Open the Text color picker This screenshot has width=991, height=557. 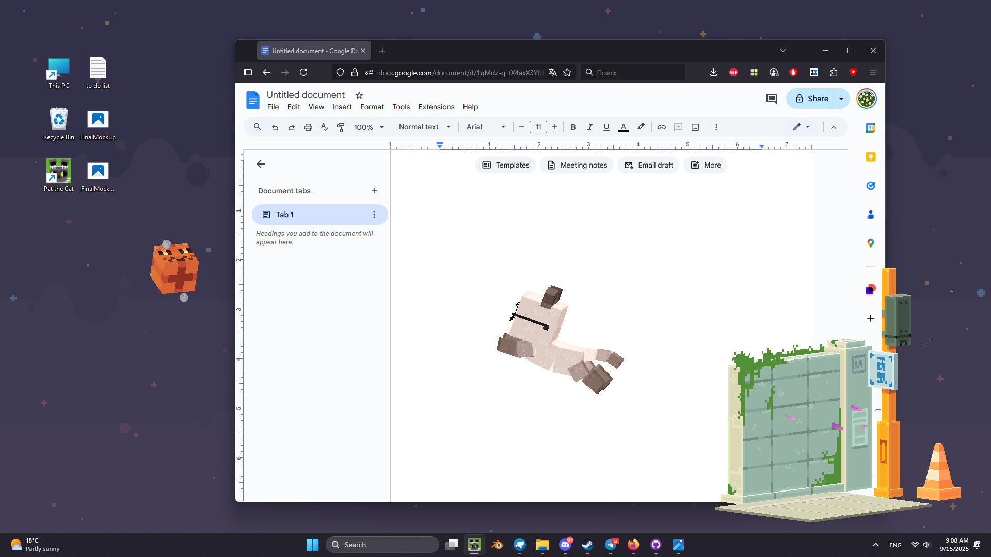click(624, 127)
